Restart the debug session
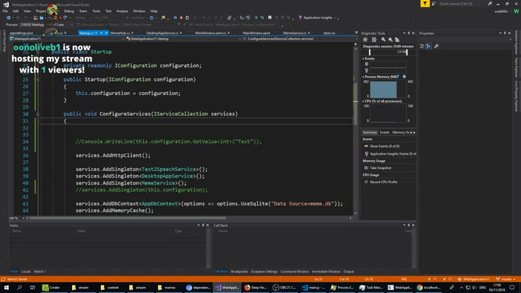This screenshot has height=293, width=521. click(187, 18)
